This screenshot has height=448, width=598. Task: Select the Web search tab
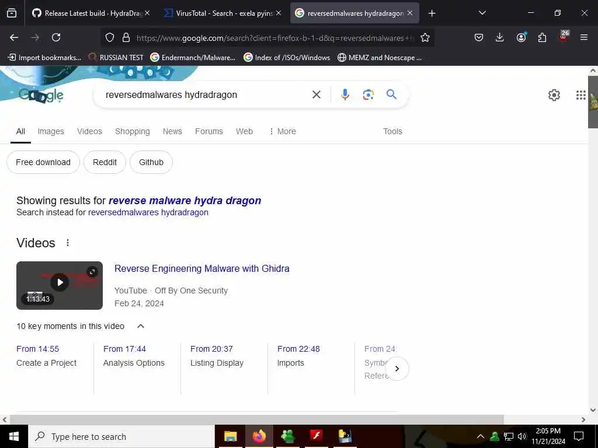(244, 131)
